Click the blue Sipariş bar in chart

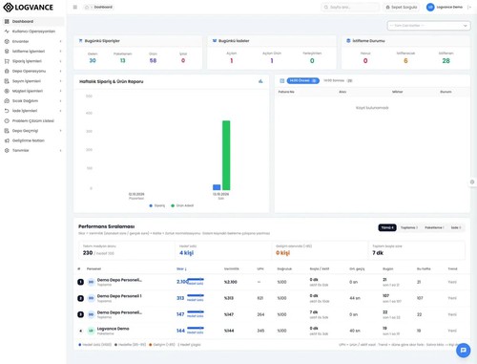pos(217,187)
